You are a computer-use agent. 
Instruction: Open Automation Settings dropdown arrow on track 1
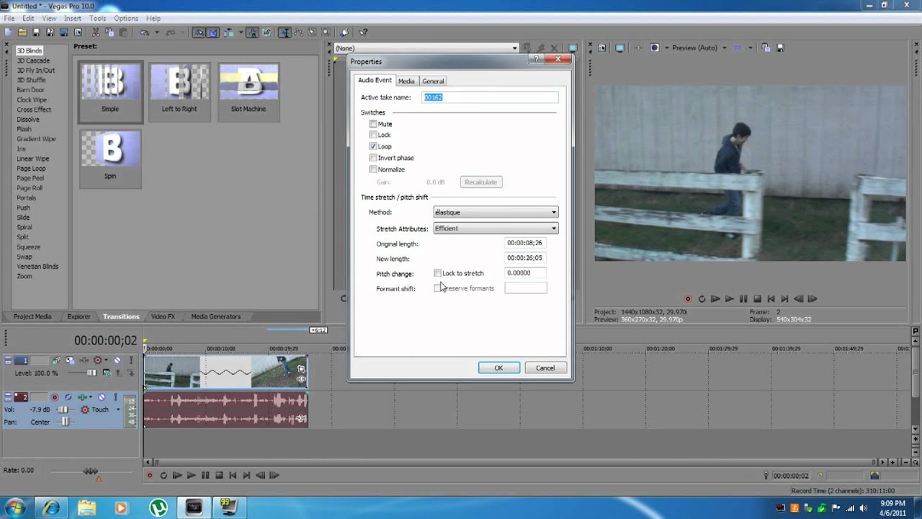(106, 360)
